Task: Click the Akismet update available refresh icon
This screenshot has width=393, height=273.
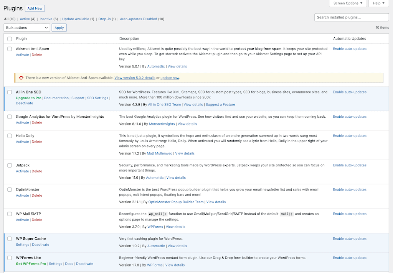Action: pyautogui.click(x=21, y=78)
